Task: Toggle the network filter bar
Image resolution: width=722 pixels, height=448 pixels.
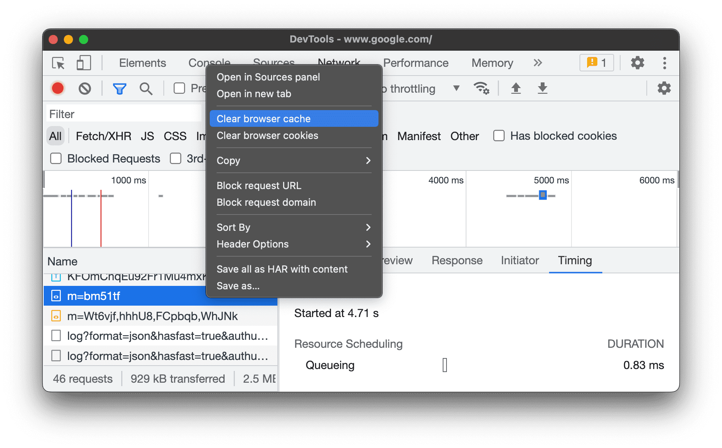Action: click(119, 88)
